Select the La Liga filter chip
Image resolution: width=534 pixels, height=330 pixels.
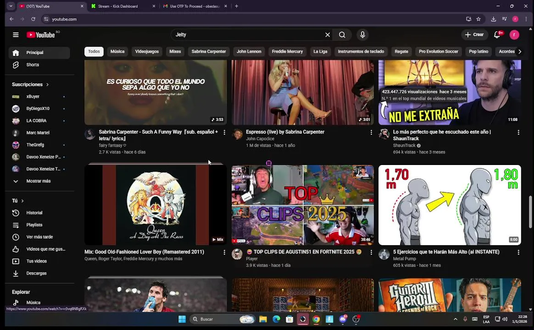click(321, 52)
